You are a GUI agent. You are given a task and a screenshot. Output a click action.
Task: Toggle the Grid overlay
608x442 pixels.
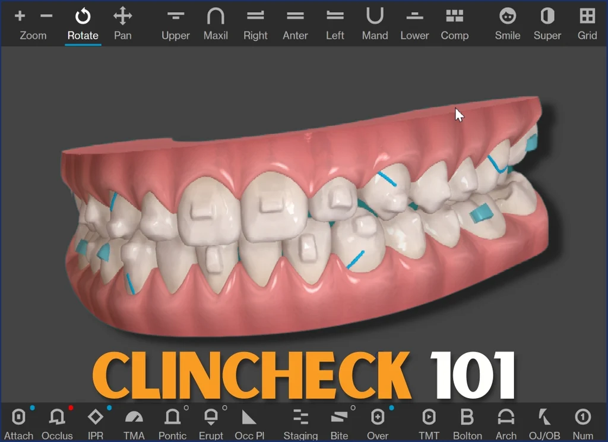587,23
